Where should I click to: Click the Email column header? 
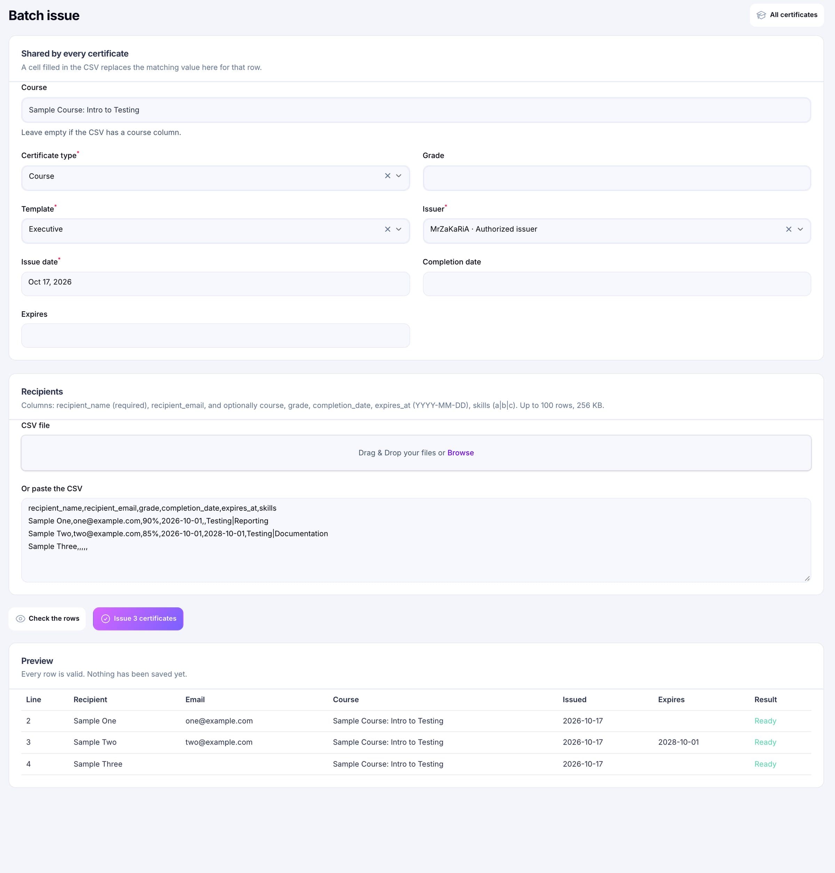[x=195, y=700]
